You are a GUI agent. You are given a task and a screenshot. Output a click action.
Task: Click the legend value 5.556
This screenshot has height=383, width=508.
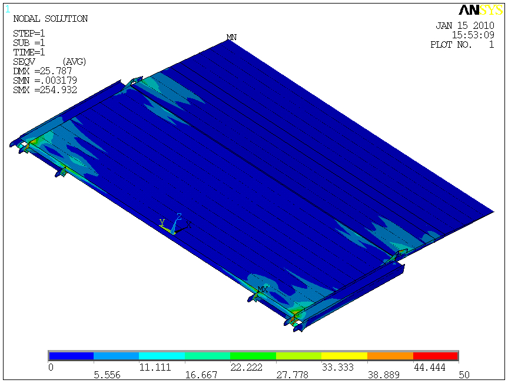tap(107, 375)
